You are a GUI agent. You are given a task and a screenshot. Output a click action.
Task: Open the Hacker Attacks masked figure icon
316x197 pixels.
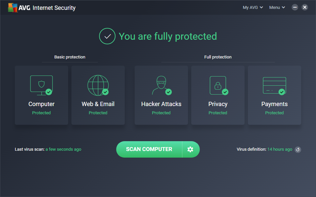pyautogui.click(x=162, y=85)
